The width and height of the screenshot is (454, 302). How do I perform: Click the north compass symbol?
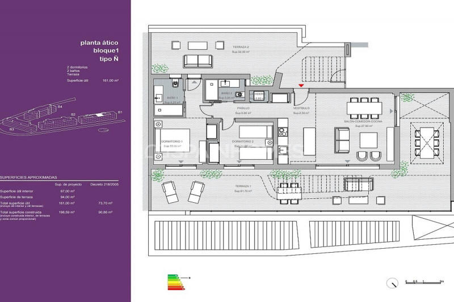[392, 282]
